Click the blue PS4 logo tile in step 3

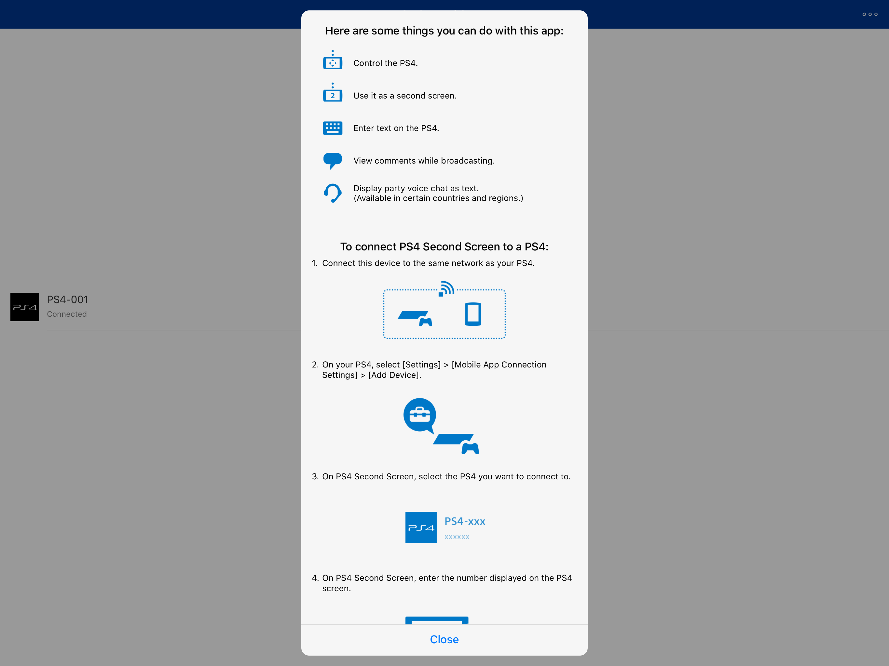tap(421, 527)
